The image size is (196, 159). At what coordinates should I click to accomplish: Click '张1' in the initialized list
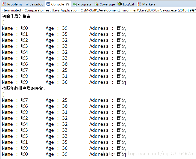24,34
